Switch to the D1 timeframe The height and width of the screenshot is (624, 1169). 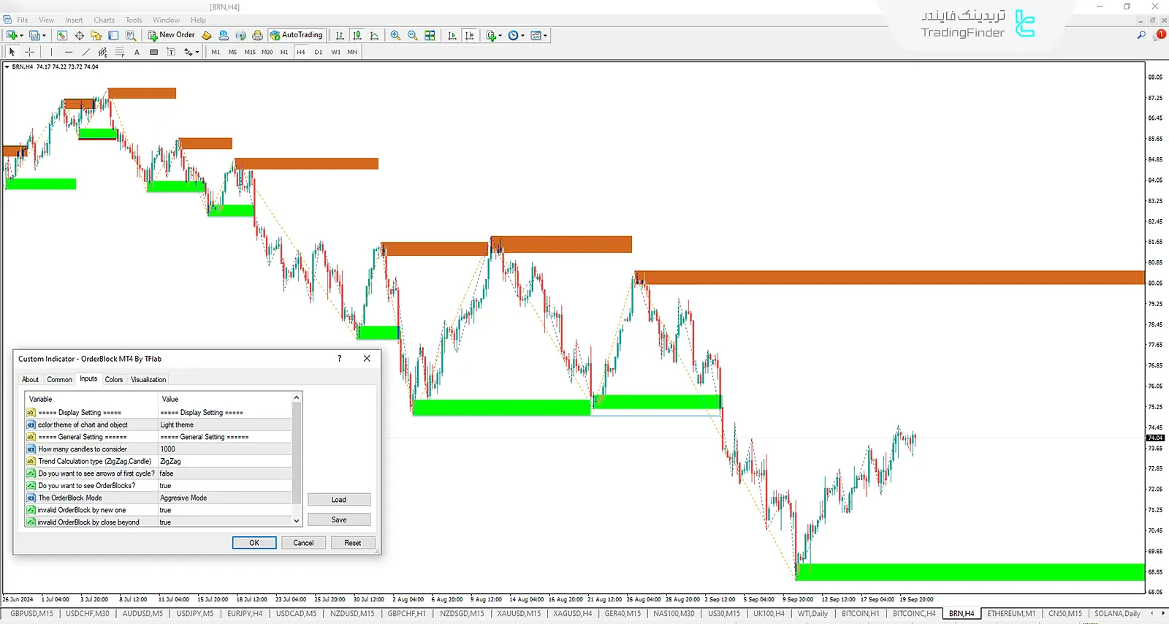coord(318,52)
